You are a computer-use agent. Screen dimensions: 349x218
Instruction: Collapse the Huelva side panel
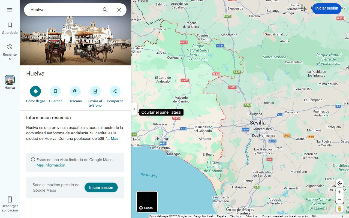134,109
